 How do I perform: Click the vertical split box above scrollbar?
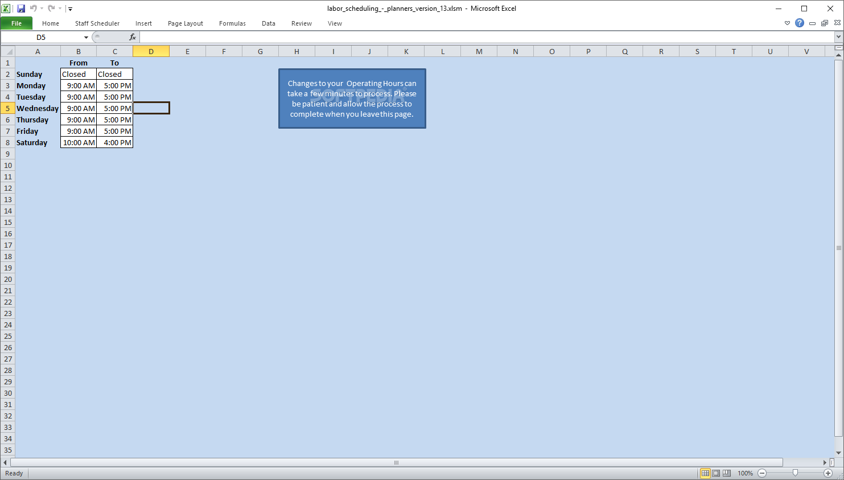click(x=838, y=48)
